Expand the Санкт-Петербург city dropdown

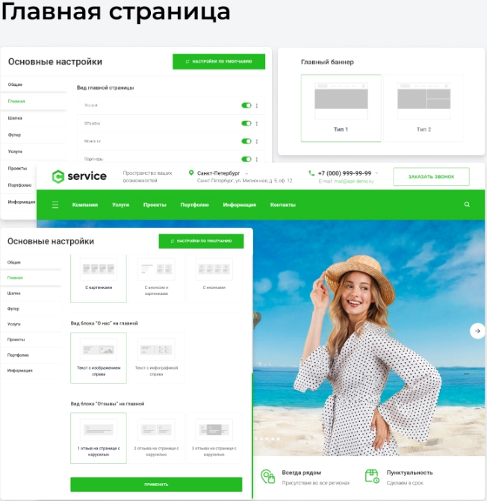coord(246,173)
